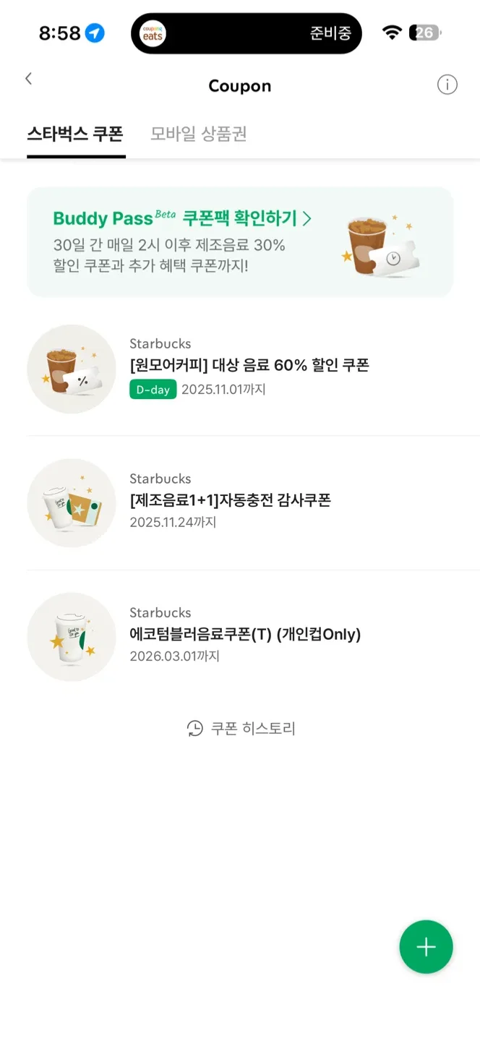Tap the green D-day badge
This screenshot has height=1041, width=480.
(x=153, y=390)
